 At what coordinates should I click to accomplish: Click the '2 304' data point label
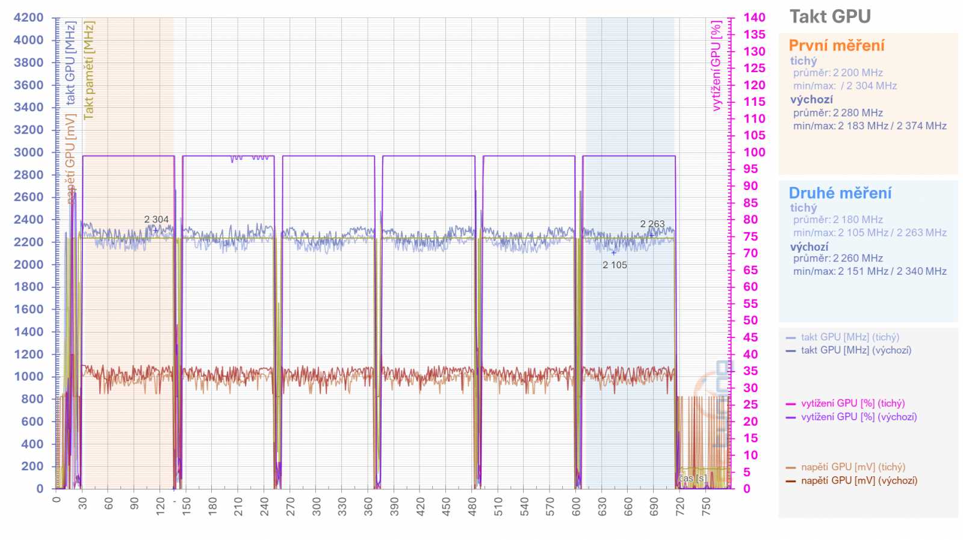coord(156,219)
